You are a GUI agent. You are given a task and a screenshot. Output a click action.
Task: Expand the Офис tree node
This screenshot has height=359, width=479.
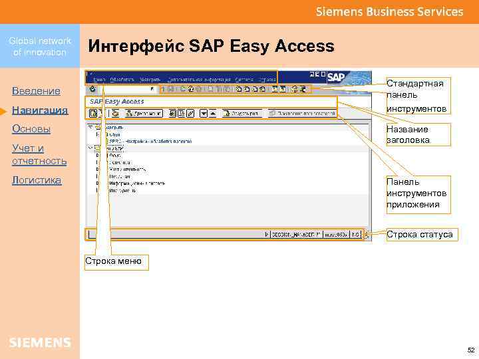click(97, 156)
